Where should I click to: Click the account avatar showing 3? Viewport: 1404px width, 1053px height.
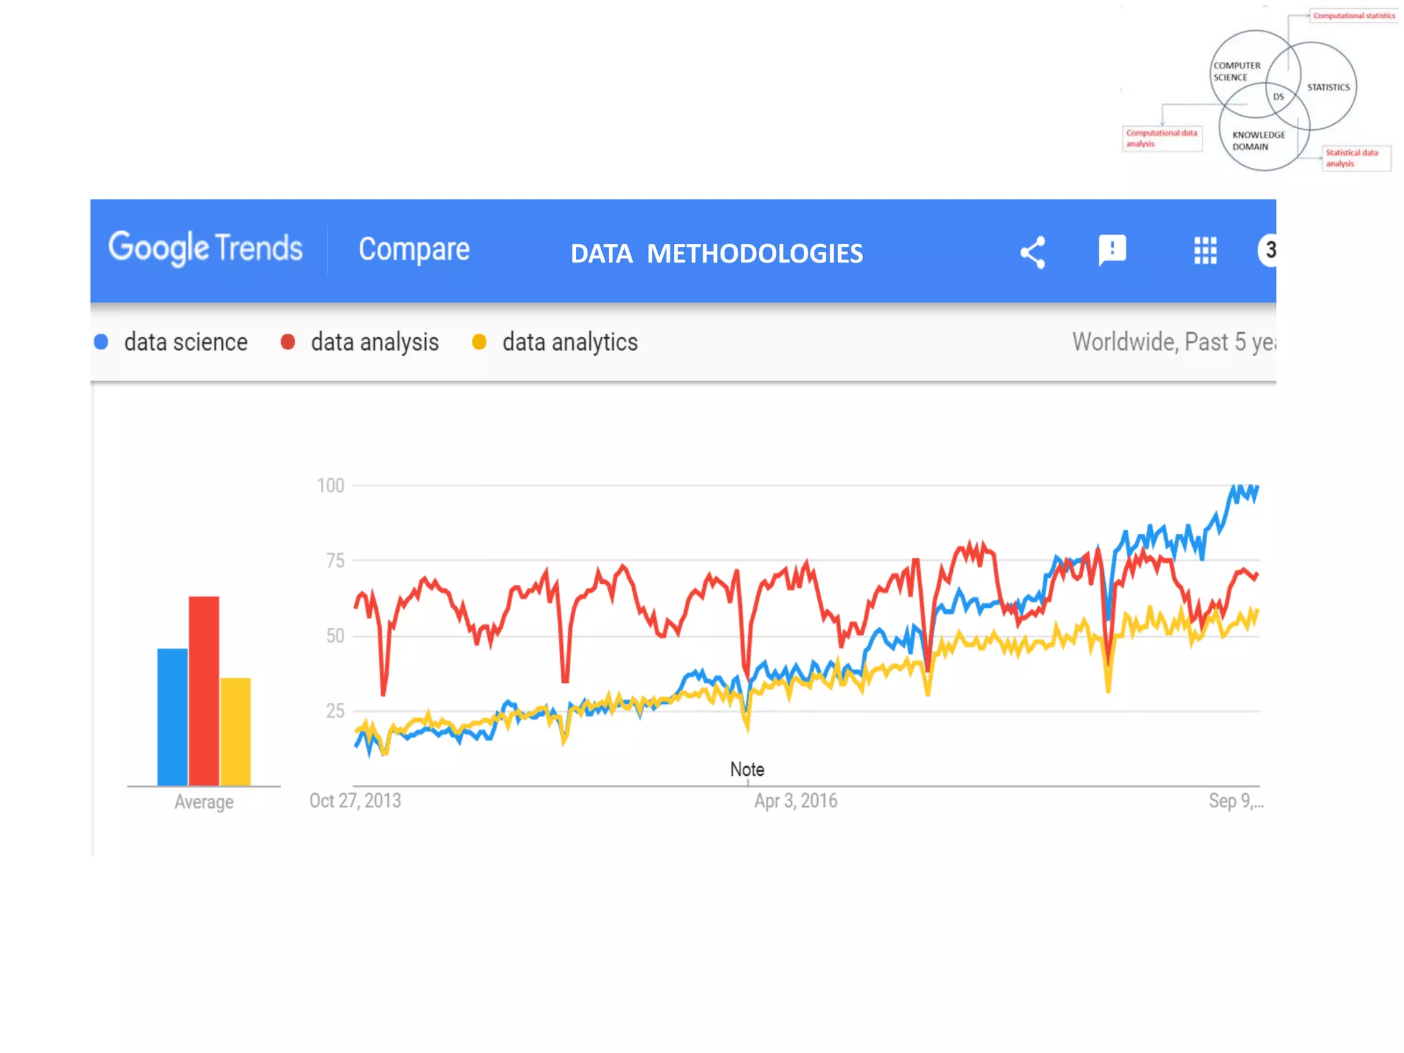click(x=1267, y=250)
